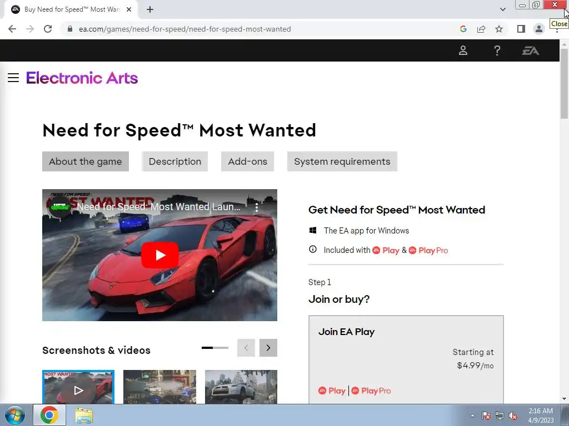Click the network tray icon

(500, 416)
